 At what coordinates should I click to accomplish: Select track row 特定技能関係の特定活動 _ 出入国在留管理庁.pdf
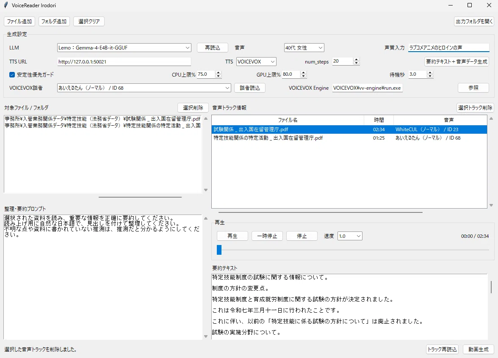pyautogui.click(x=349, y=138)
